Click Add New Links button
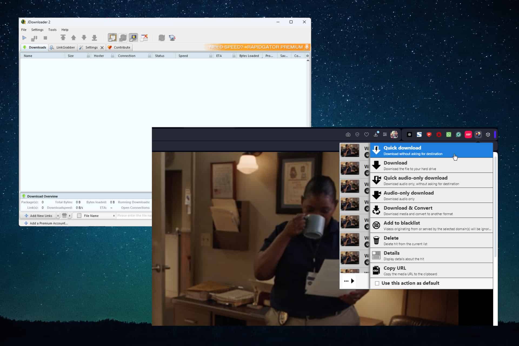Screen dimensions: 519x346 tap(38, 216)
